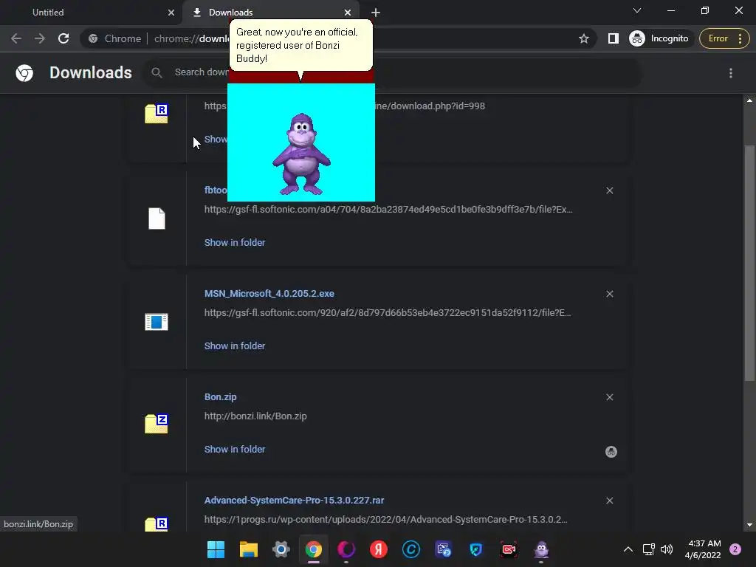The width and height of the screenshot is (756, 567).
Task: Click the Chrome logo next to Downloads
Action: [x=24, y=73]
